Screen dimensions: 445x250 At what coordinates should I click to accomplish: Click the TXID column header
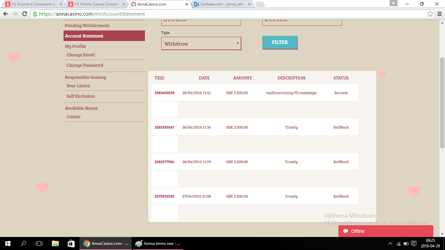159,78
